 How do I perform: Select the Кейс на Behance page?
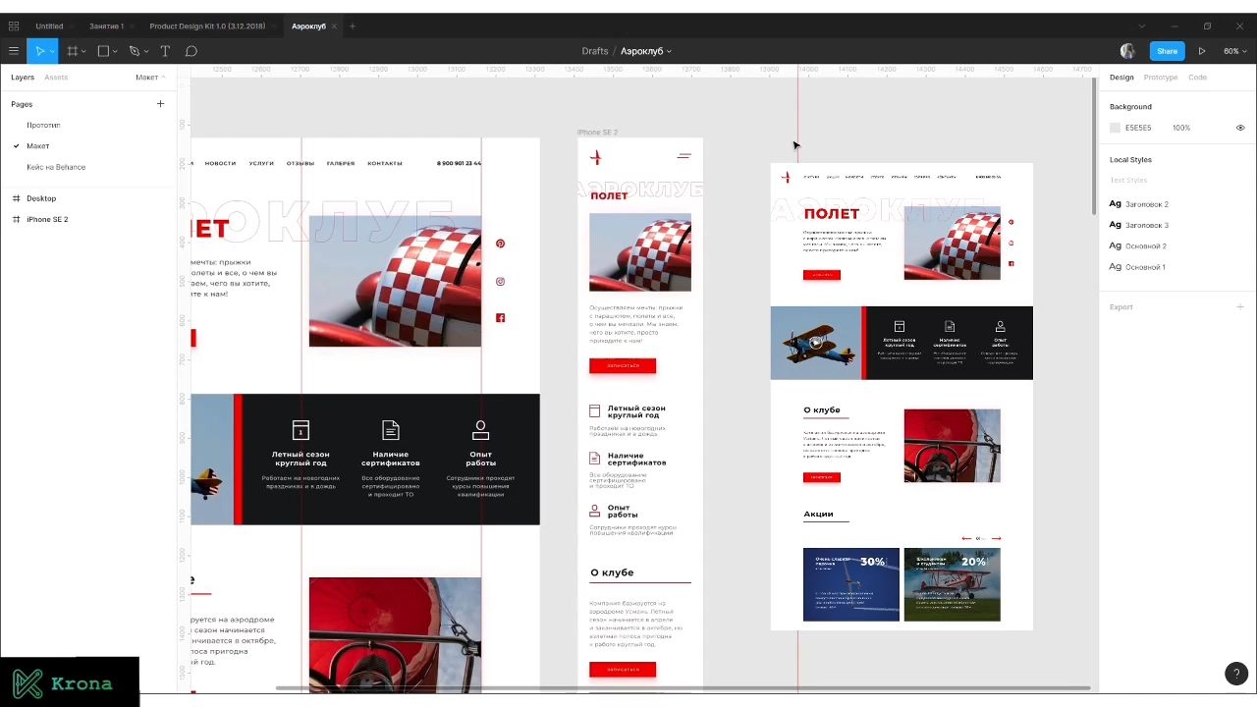[56, 167]
